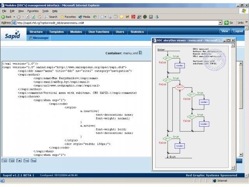Click the Messenger people toolbar icon
249x187 pixels.
point(157,17)
